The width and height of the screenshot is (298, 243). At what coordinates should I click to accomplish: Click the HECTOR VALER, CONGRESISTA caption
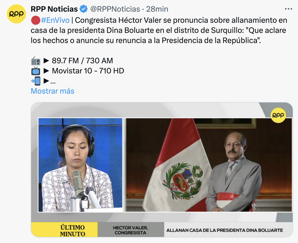[131, 230]
